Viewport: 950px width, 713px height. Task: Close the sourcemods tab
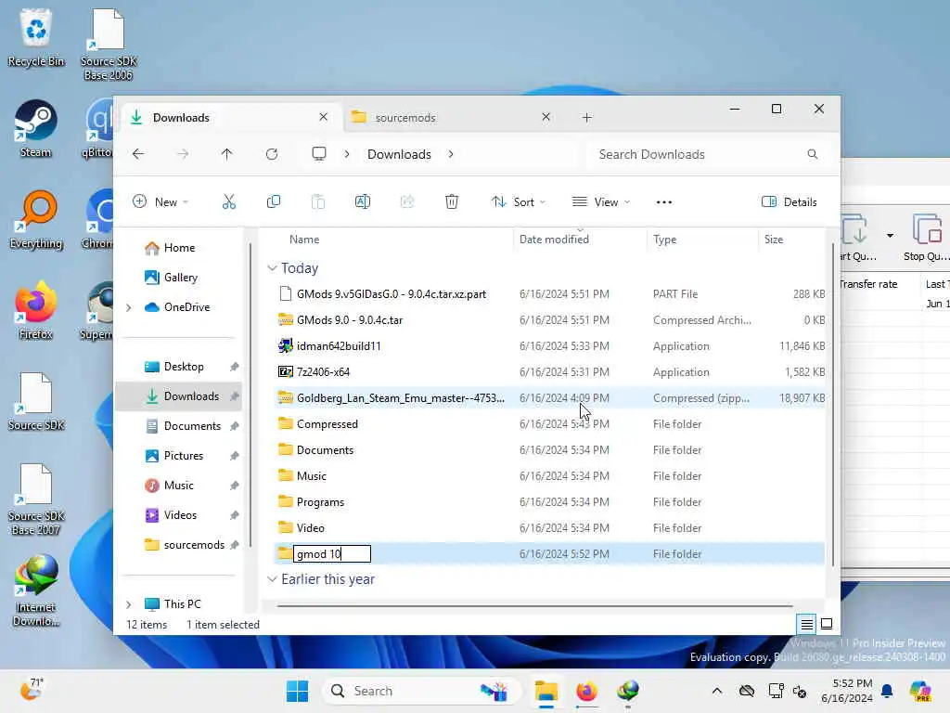(x=546, y=116)
